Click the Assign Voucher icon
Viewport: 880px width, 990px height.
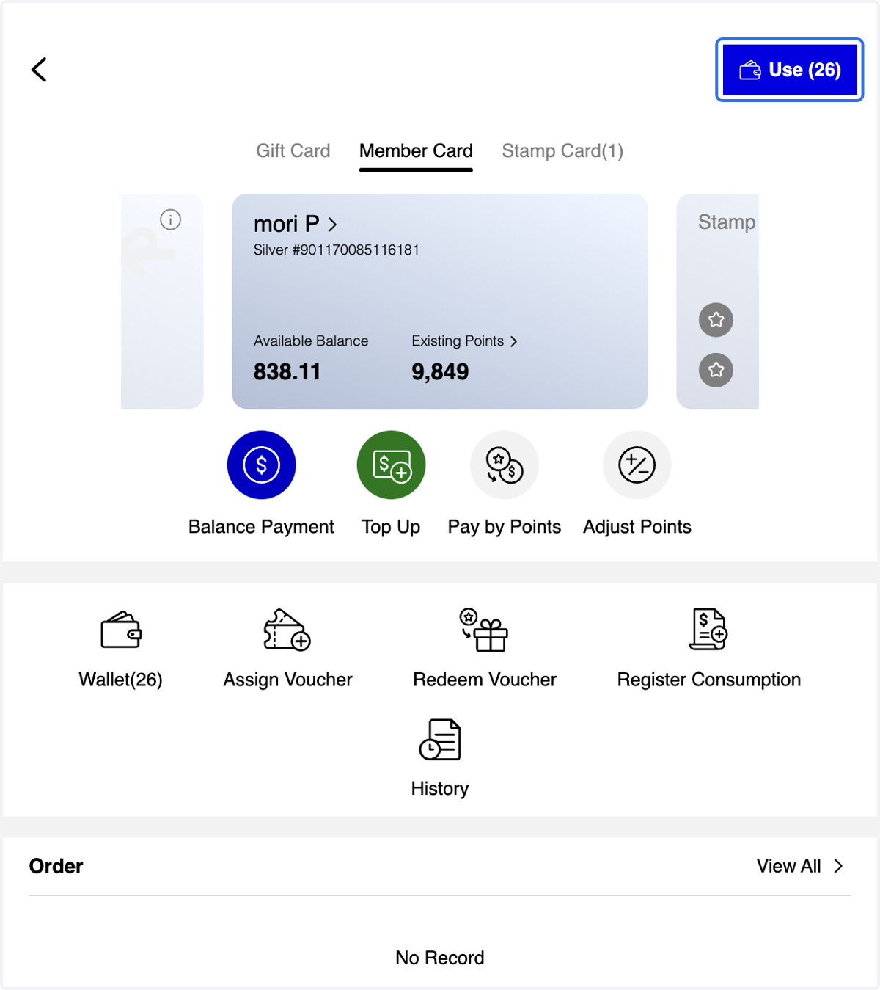tap(287, 630)
